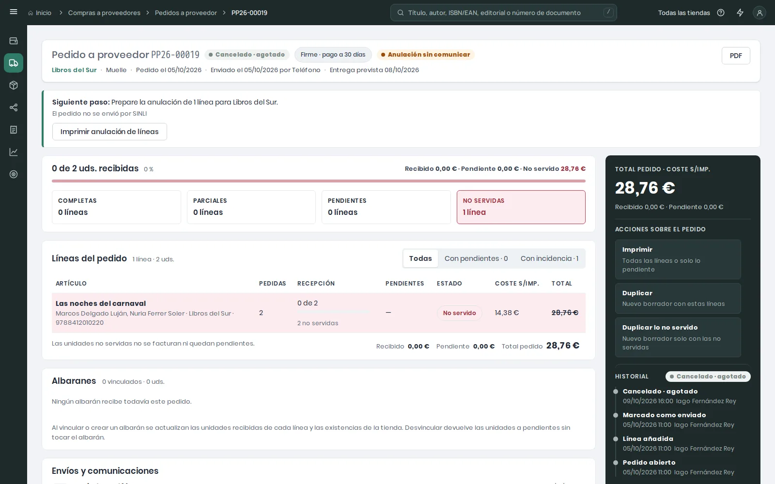Select the delivery truck sidebar icon
Image resolution: width=775 pixels, height=484 pixels.
(x=14, y=63)
